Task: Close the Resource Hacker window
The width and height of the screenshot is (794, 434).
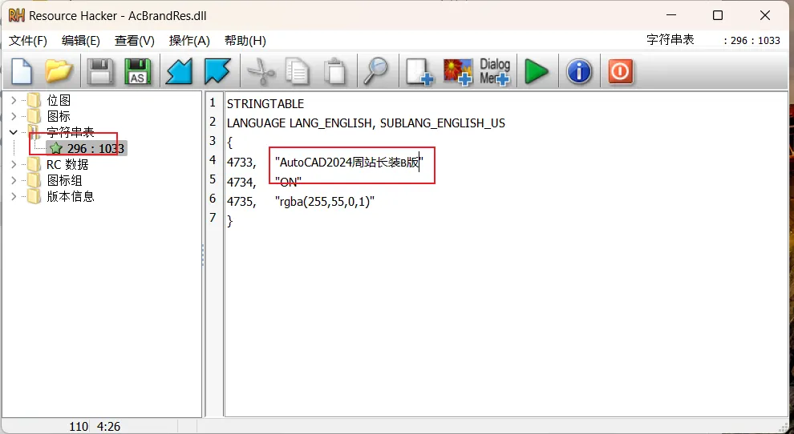Action: tap(765, 15)
